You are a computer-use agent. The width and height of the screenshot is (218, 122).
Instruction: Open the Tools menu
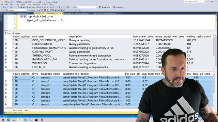[29, 4]
